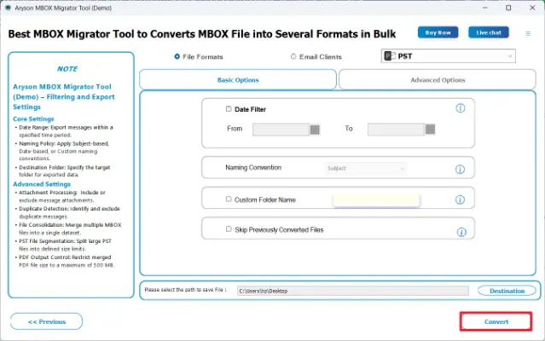545x341 pixels.
Task: Minimize the Aryson MBOX Migrator window
Action: 485,8
